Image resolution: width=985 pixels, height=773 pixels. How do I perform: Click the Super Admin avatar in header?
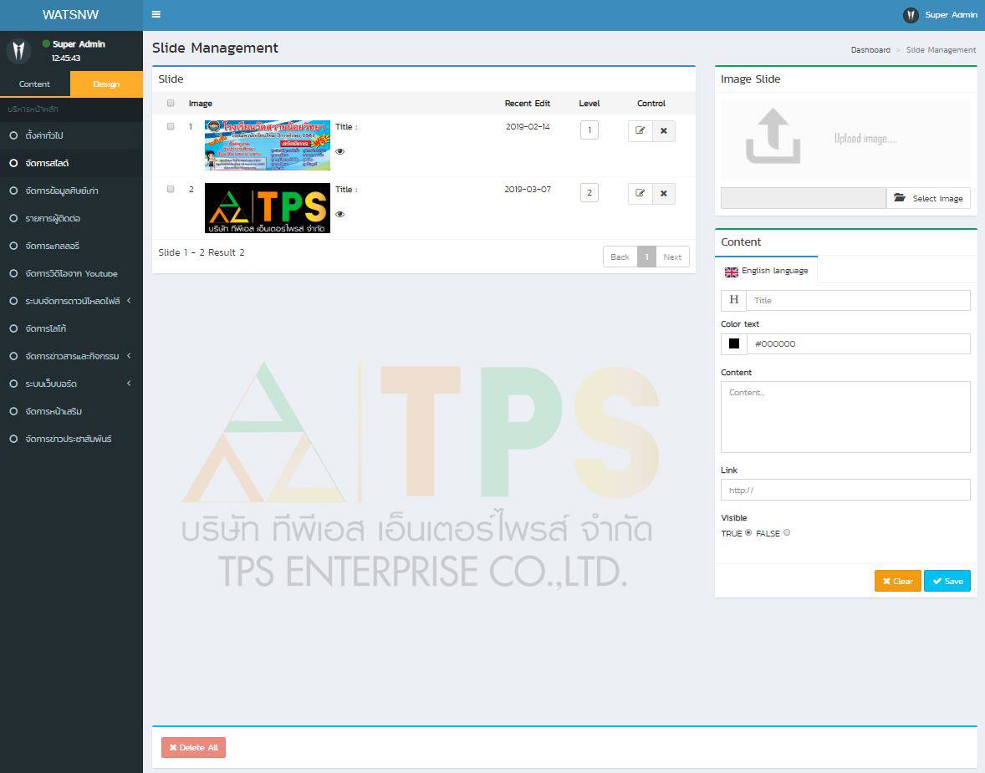[911, 15]
